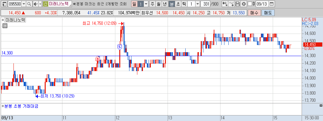Screen dimensions: 323x121
Task: Switch chart to 년 (yearly)
Action: click(x=165, y=4)
